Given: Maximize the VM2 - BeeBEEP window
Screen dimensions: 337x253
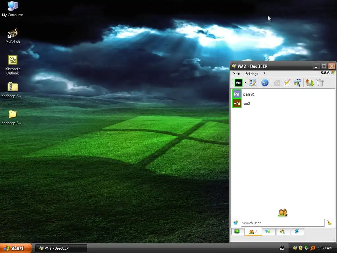Looking at the screenshot, I should pos(324,66).
